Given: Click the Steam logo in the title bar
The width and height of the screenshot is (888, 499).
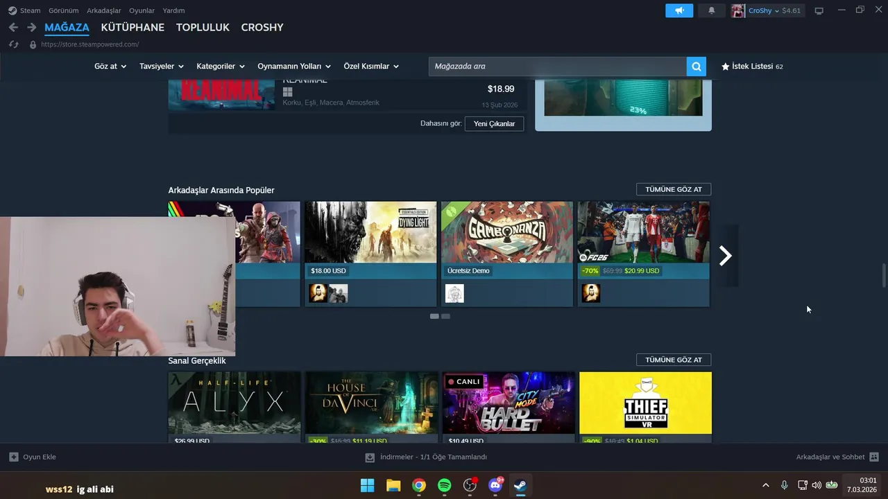Looking at the screenshot, I should coord(12,10).
